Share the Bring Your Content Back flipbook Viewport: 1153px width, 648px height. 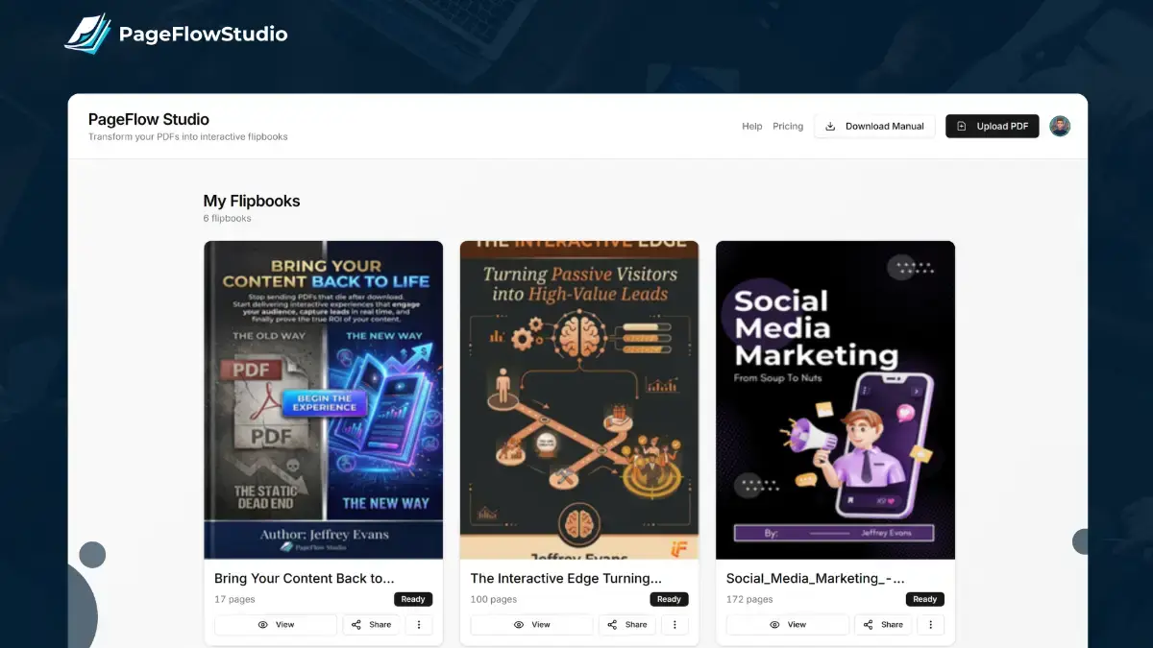[371, 625]
